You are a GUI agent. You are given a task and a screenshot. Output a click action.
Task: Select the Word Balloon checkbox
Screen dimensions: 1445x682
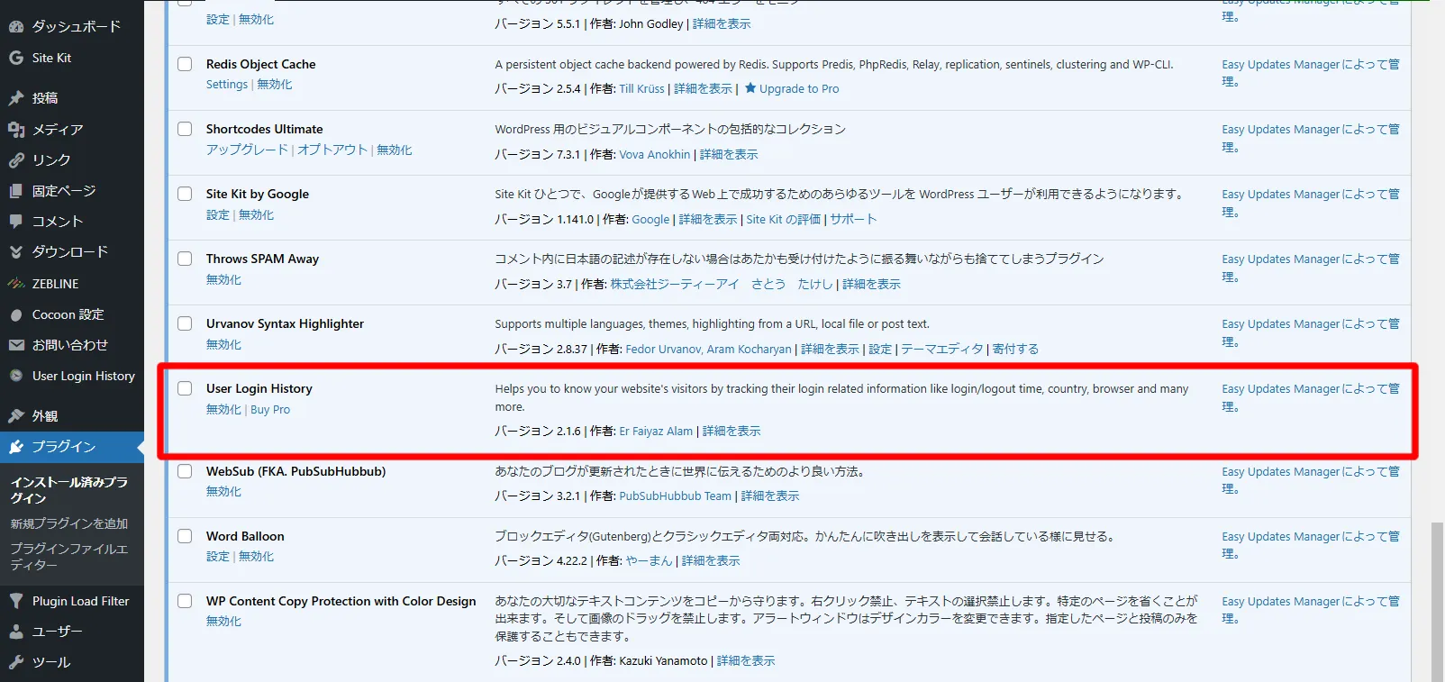[185, 536]
